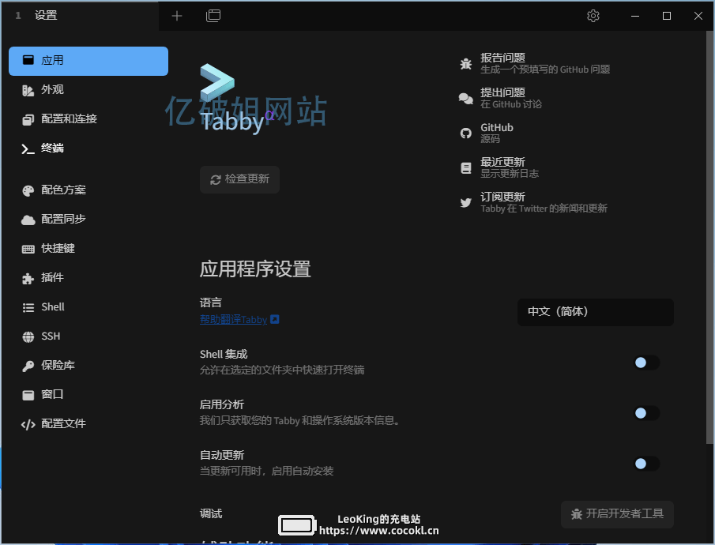
Task: Select the 应用 settings tab
Action: coord(88,61)
